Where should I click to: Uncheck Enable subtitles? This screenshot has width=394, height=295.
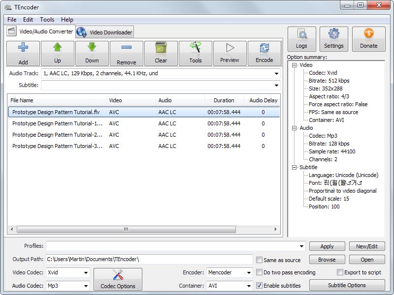(x=260, y=285)
